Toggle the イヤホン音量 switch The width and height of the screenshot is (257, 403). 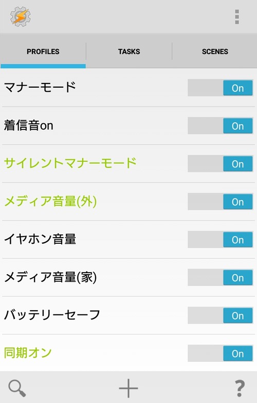pyautogui.click(x=221, y=239)
